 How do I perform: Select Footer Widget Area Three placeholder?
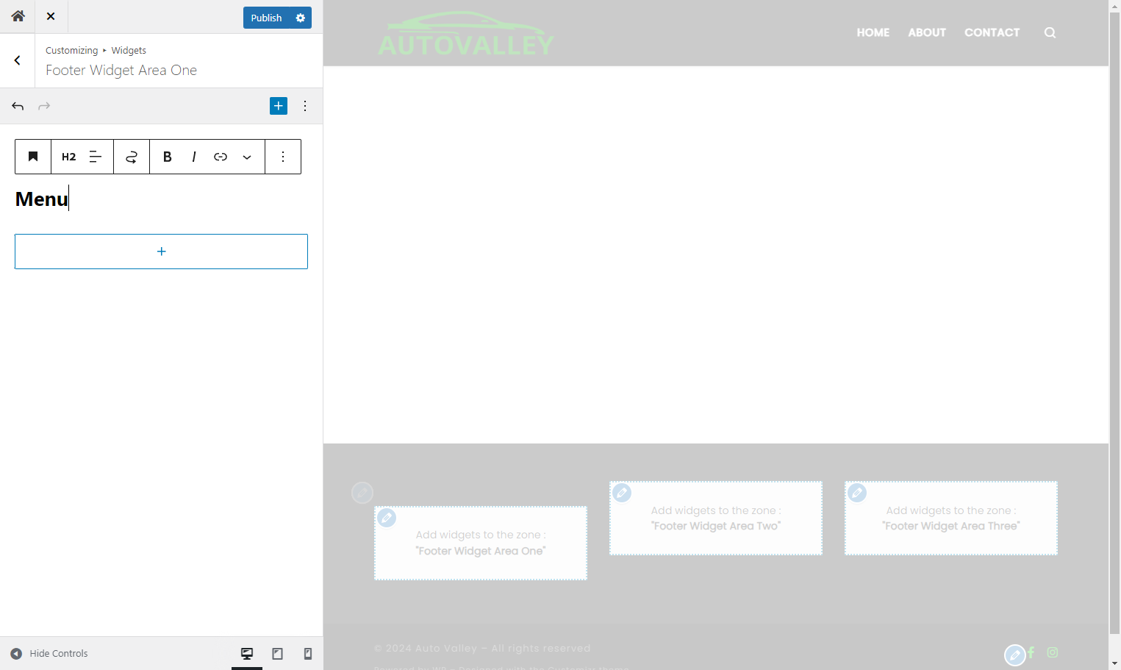[x=951, y=518]
